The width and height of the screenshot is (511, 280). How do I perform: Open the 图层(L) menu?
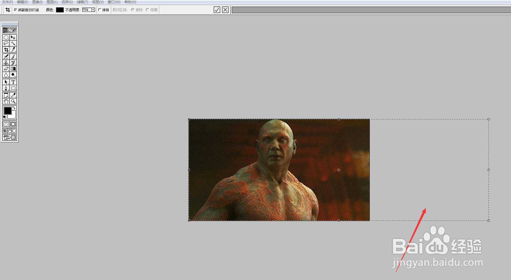[x=52, y=2]
